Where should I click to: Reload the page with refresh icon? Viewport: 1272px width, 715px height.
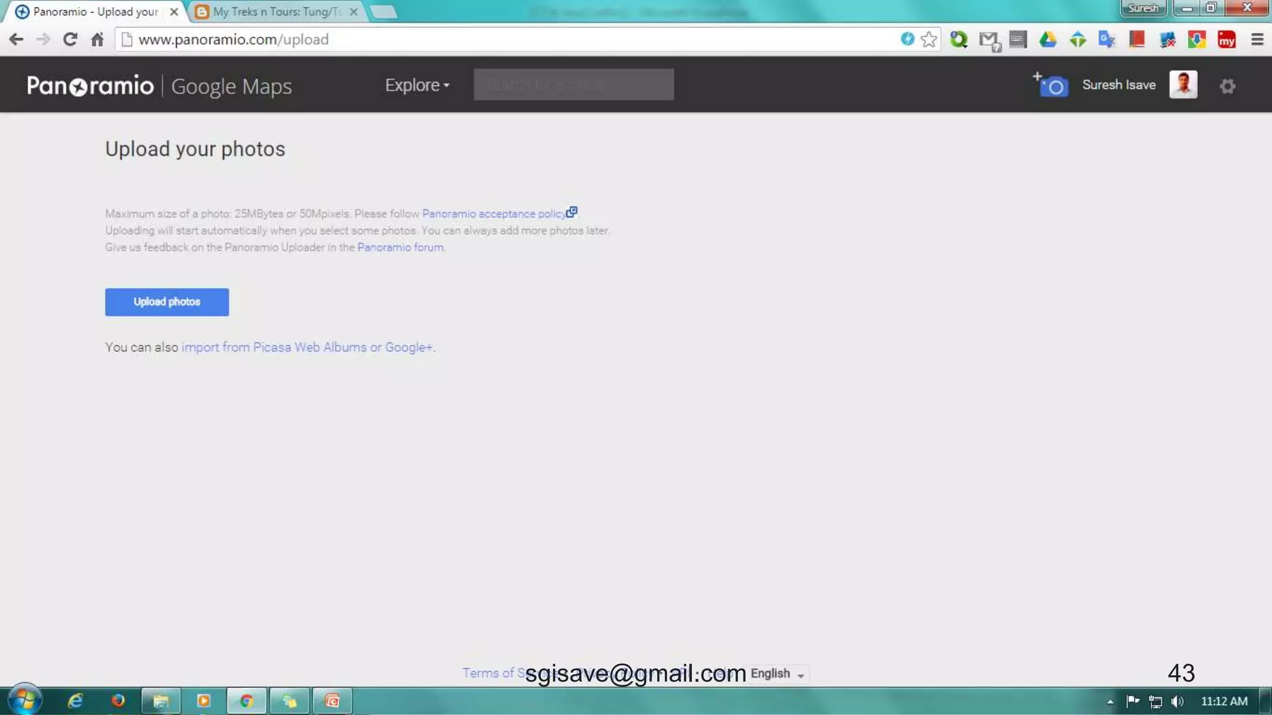(x=70, y=40)
